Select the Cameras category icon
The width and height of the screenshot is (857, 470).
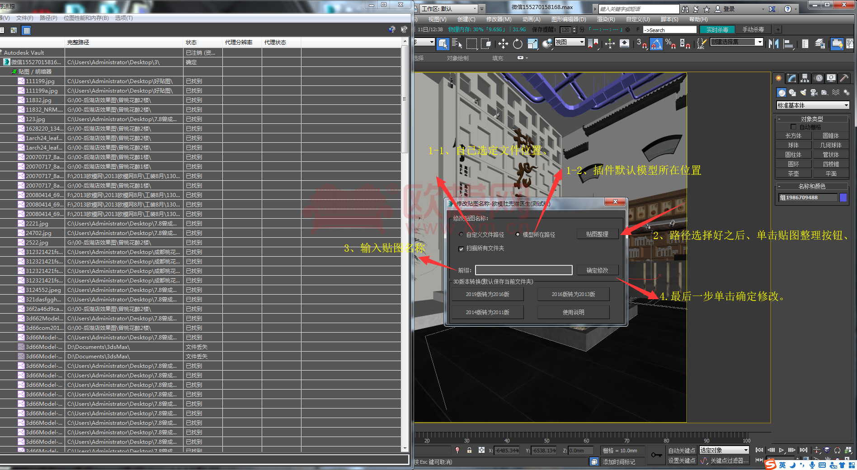tap(814, 93)
